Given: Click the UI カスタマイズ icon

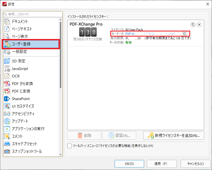Looking at the screenshot, I should pyautogui.click(x=7, y=106).
